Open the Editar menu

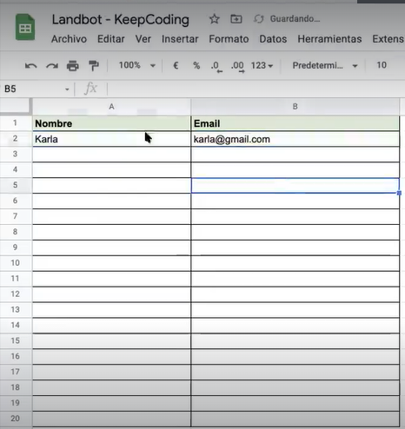pos(111,39)
